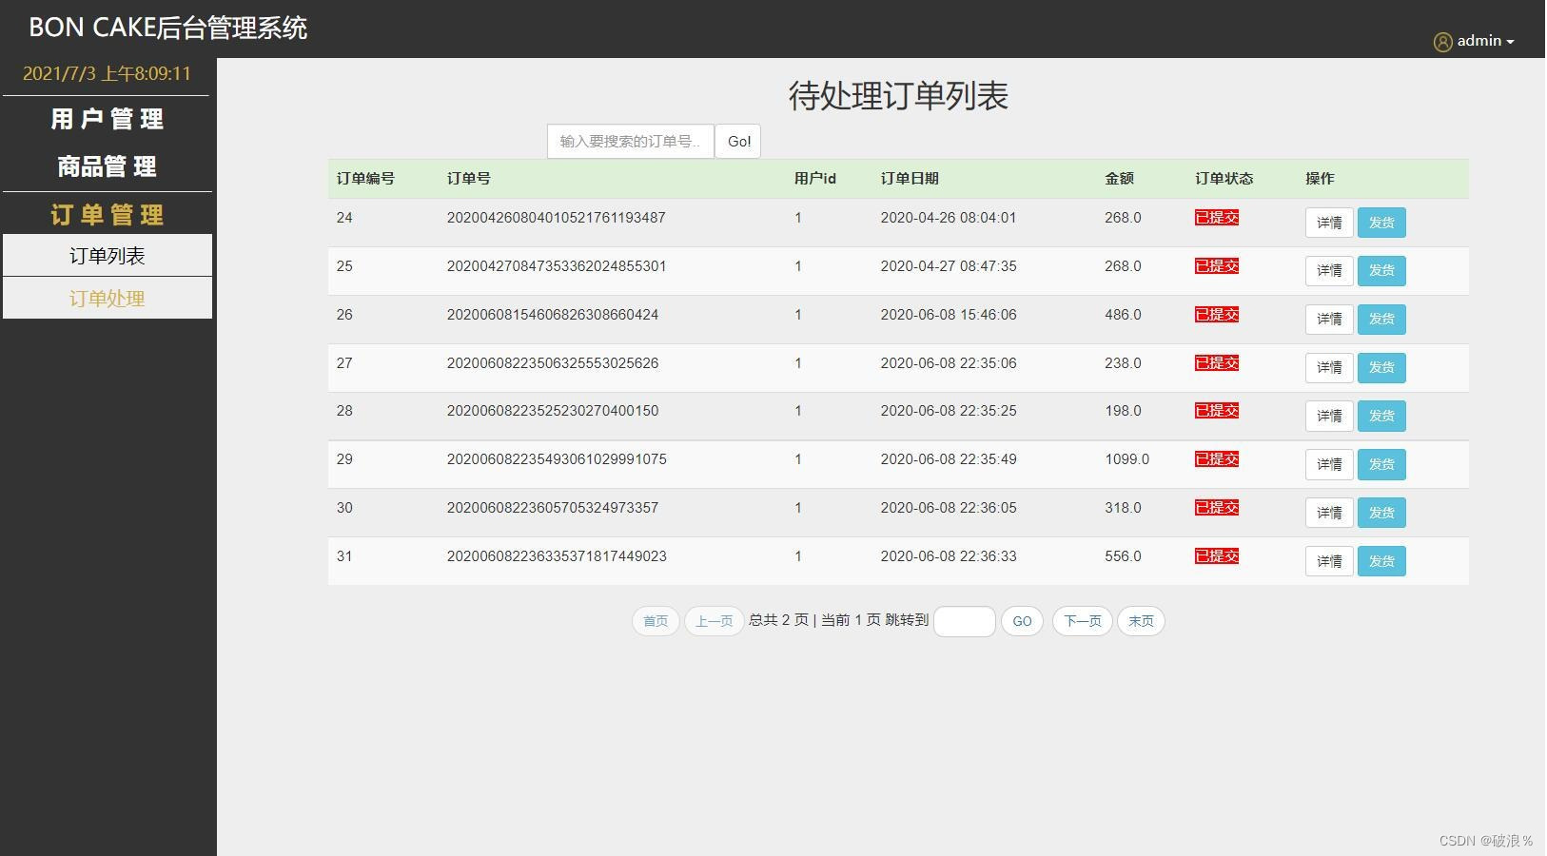Expand the 订单管理 sidebar section
The image size is (1547, 856).
point(108,214)
